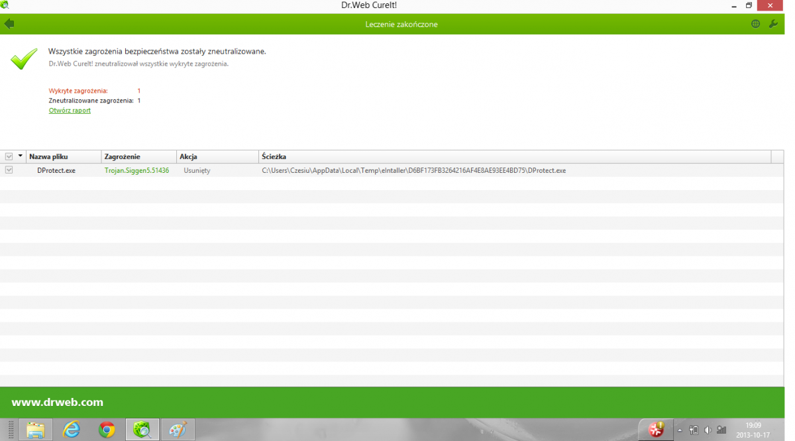Click the DProtect.exe file path cell

[x=414, y=171]
